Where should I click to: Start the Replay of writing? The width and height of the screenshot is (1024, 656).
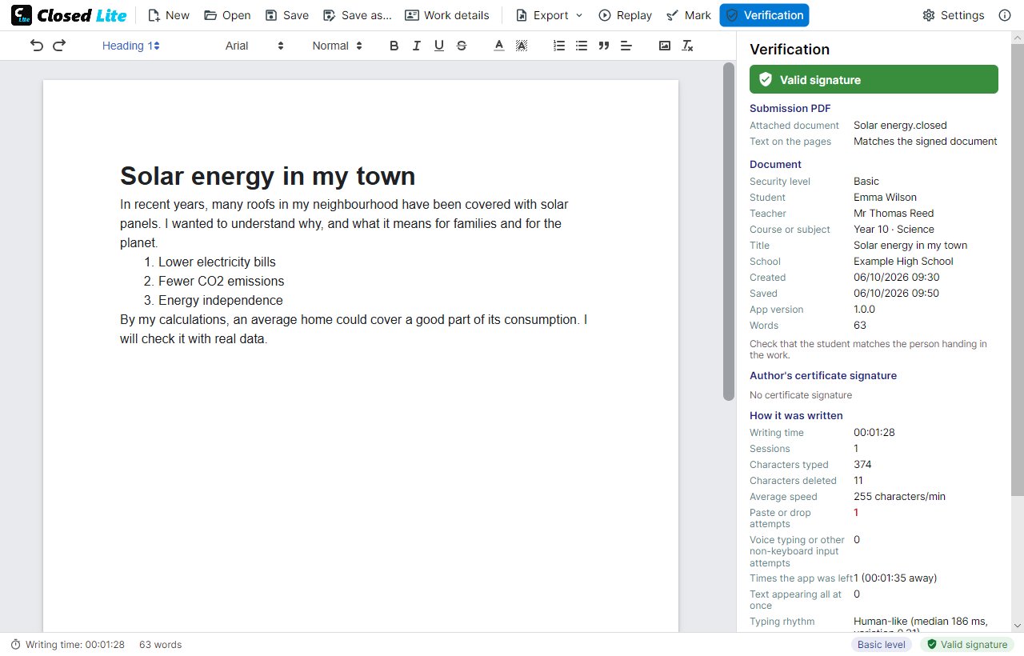point(625,15)
